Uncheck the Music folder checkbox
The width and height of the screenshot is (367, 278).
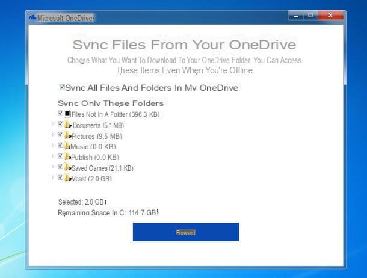(60, 145)
